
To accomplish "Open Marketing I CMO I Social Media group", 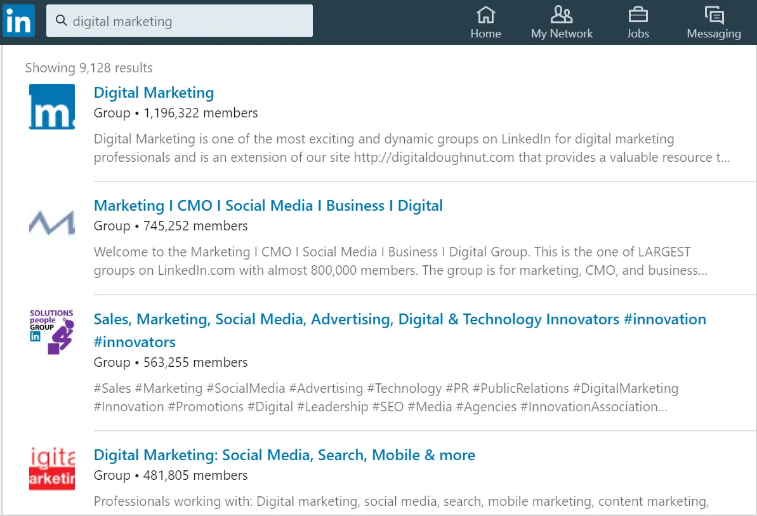I will click(x=268, y=206).
